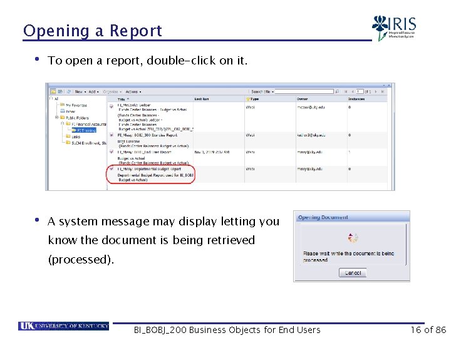Click owner cell in Ledger report row
Viewport: 451px width, 338px height.
311,107
